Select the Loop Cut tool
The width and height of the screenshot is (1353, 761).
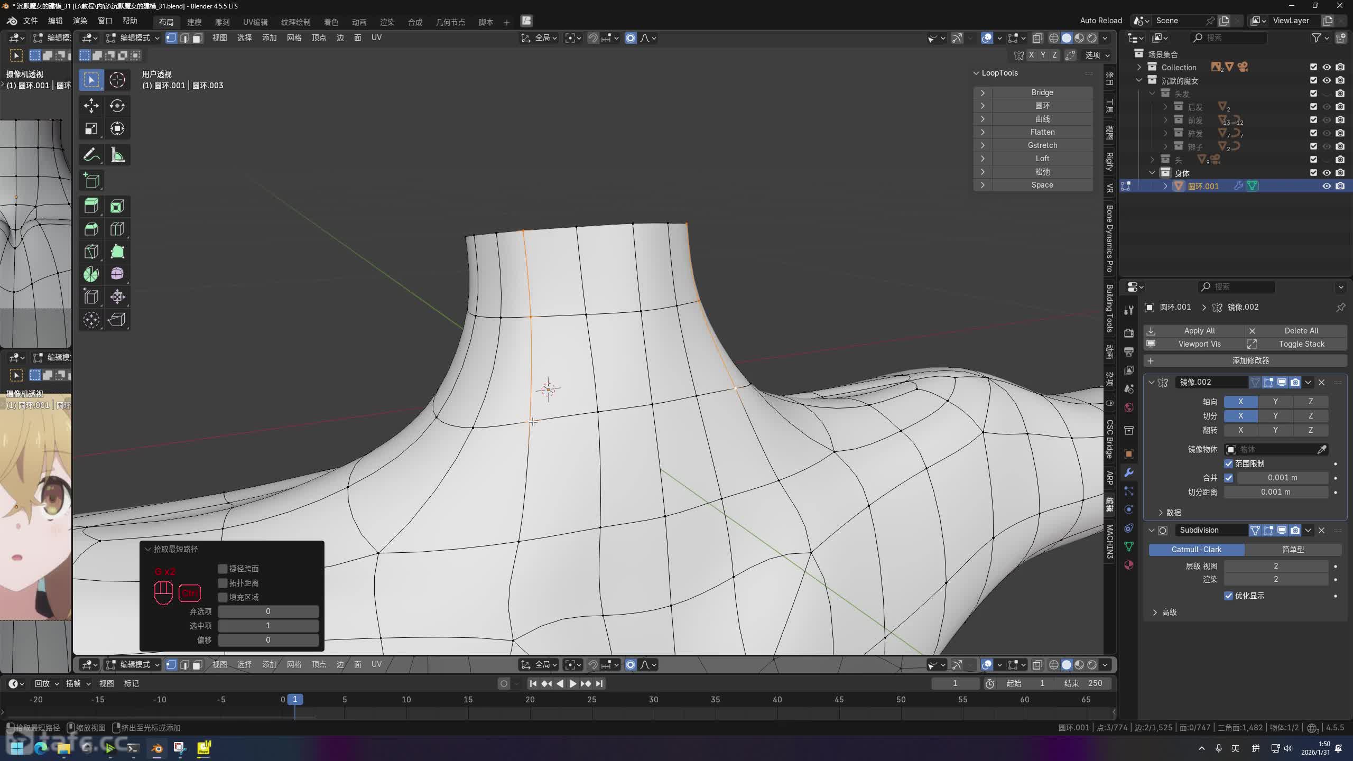(x=117, y=229)
